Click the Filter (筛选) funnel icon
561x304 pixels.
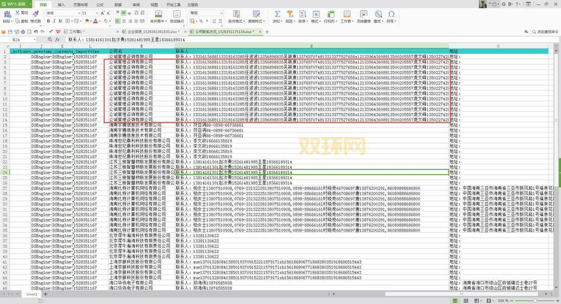(289, 13)
